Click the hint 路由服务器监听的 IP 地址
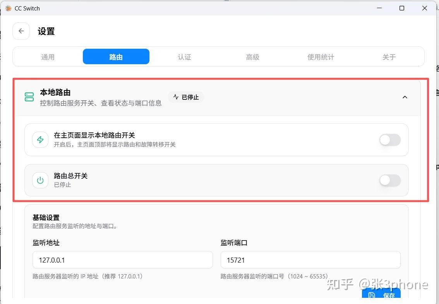The image size is (439, 304). (87, 276)
